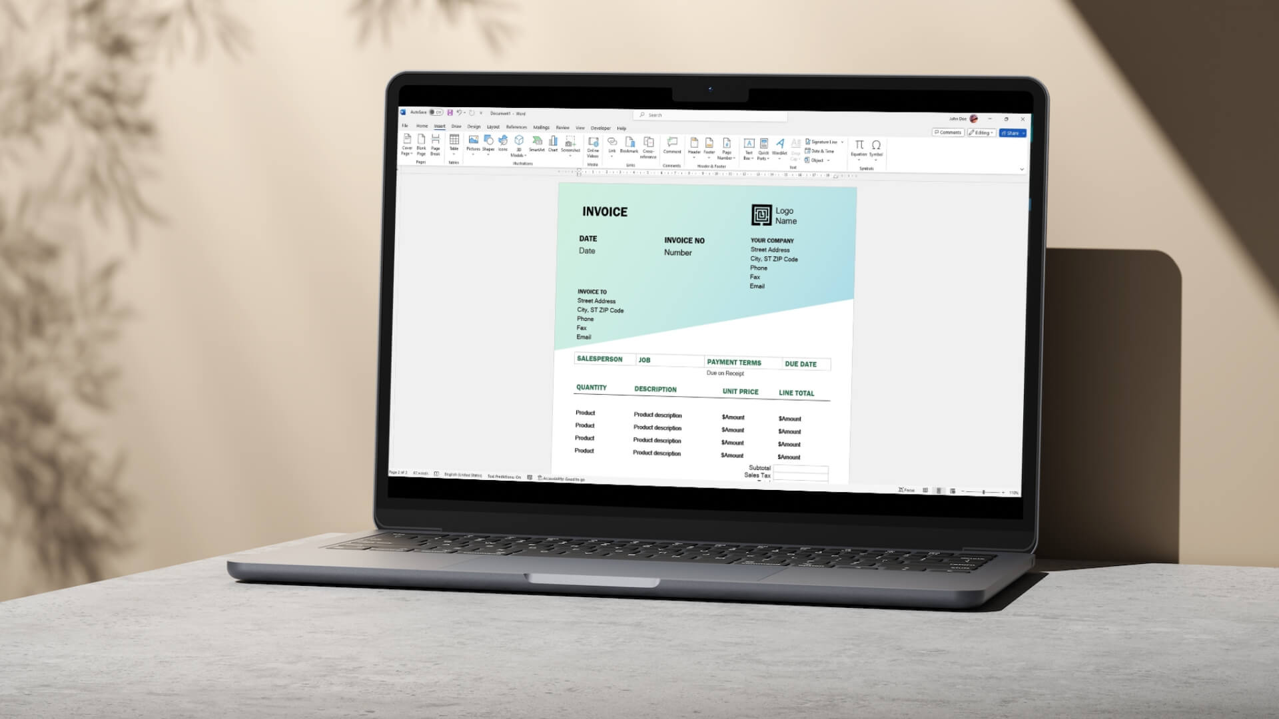
Task: Click the Word Count status bar item
Action: 420,477
